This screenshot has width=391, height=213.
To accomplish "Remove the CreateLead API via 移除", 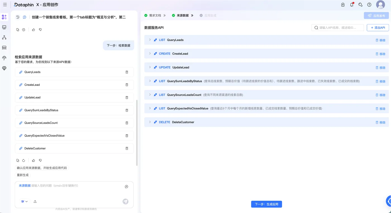I will (380, 54).
